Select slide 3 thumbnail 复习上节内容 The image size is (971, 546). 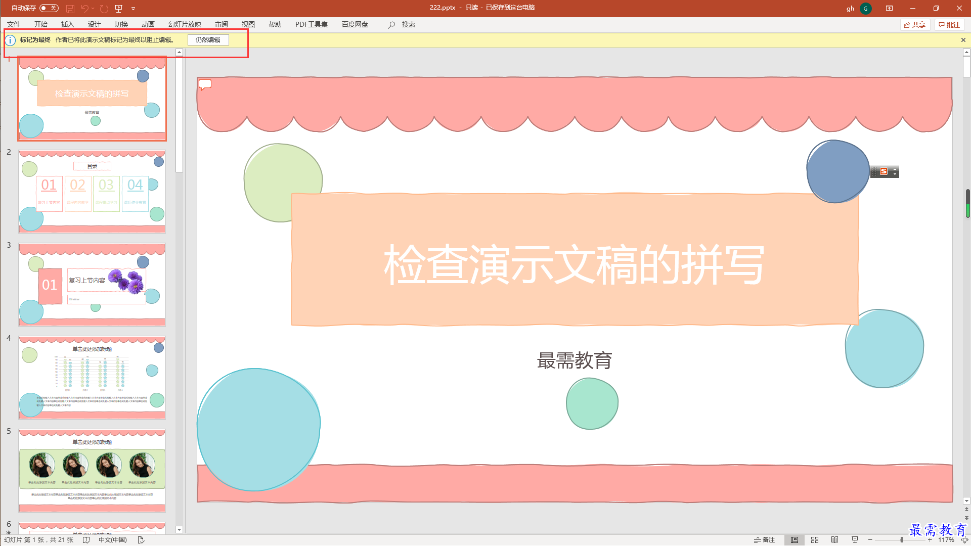[92, 285]
